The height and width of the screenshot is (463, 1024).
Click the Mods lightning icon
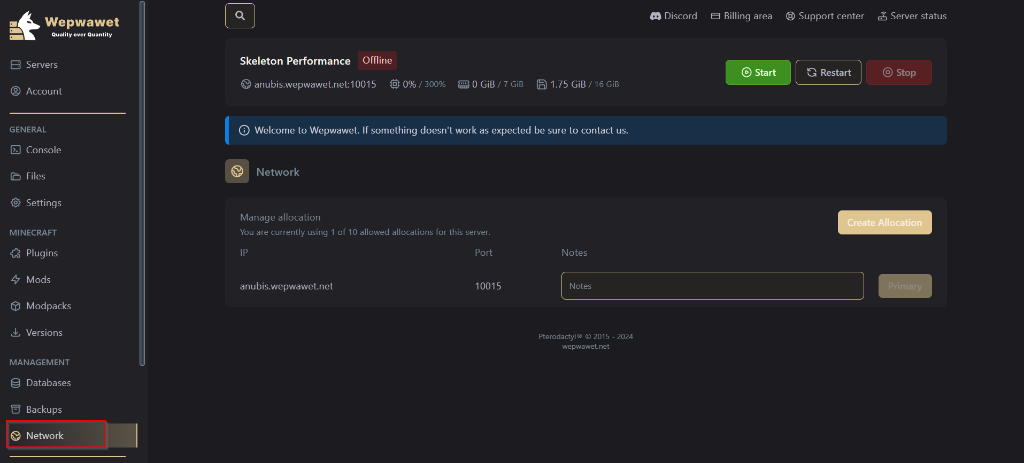pos(16,279)
